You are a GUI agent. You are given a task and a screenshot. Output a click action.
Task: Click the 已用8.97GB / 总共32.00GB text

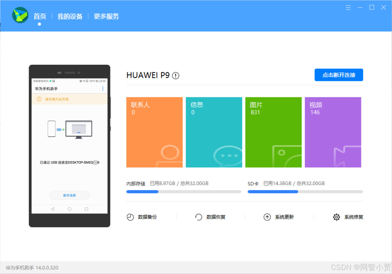[179, 183]
